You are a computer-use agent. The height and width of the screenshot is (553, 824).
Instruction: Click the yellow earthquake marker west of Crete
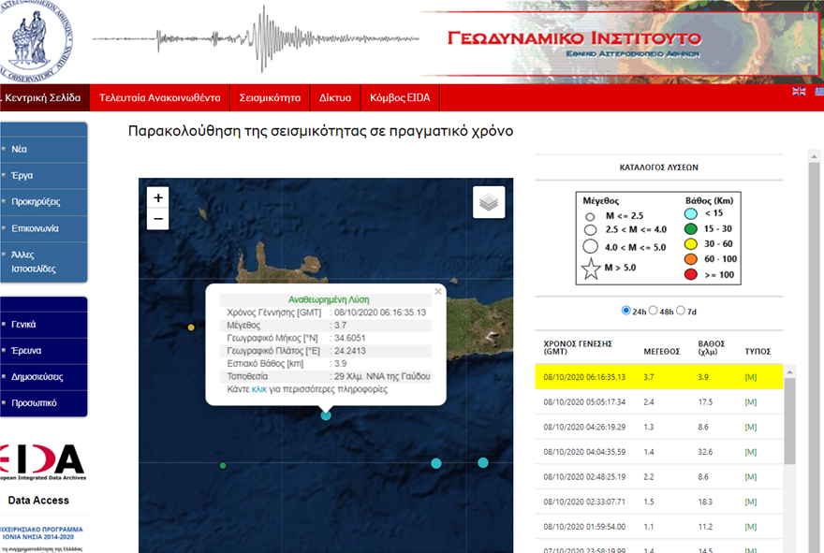click(191, 327)
